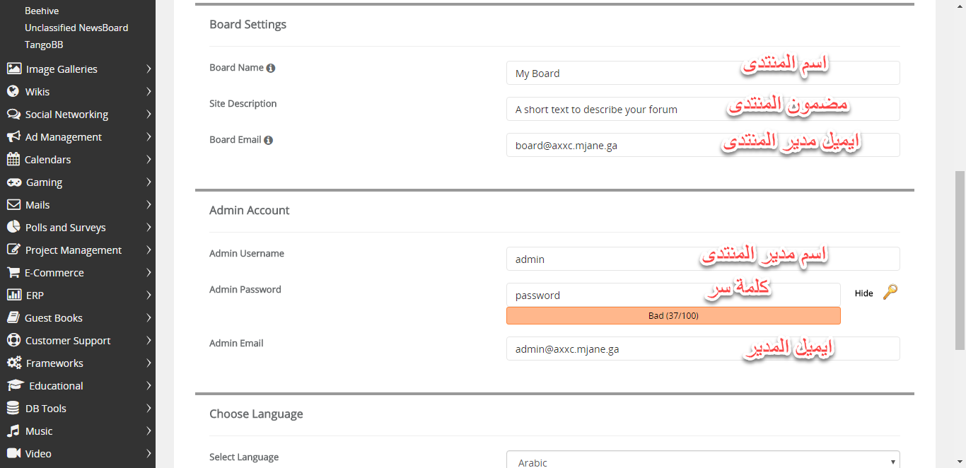Click the Select Language label

tap(244, 457)
